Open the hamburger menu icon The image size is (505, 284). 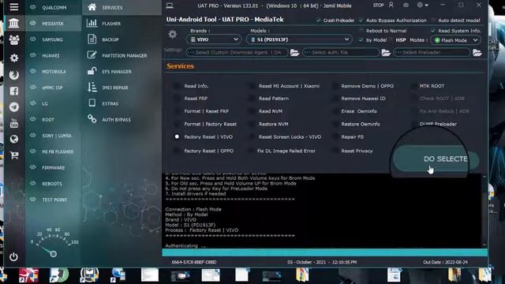[x=14, y=7]
